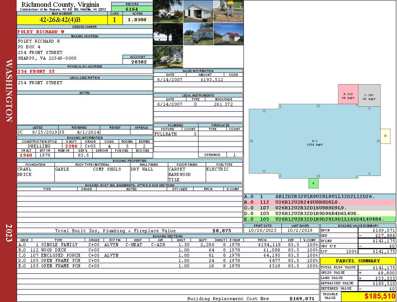Select the A.0 sketch code row
This screenshot has height=302, width=397.
pos(320,197)
